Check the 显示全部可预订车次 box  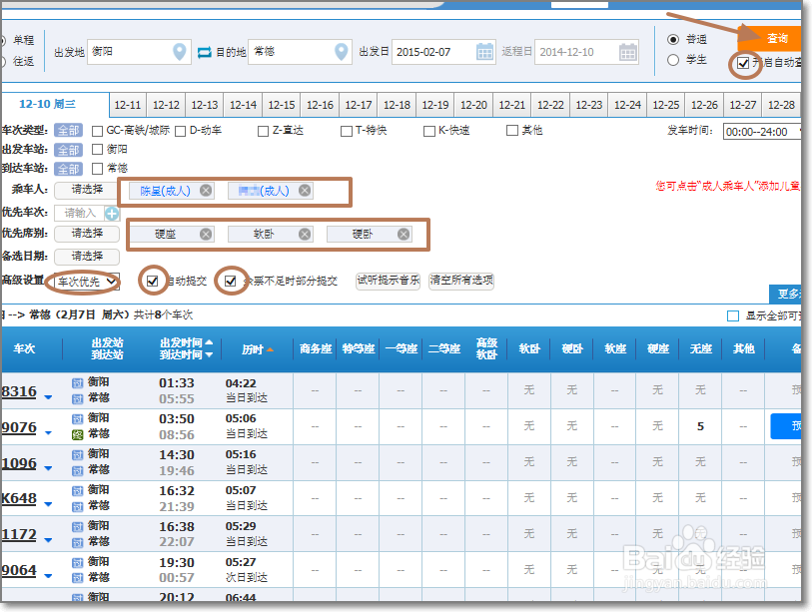click(733, 315)
